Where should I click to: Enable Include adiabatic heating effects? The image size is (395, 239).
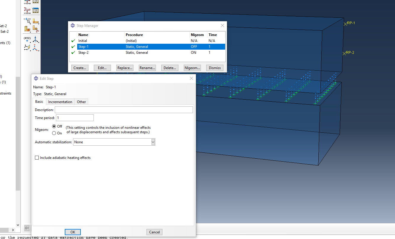coord(37,158)
